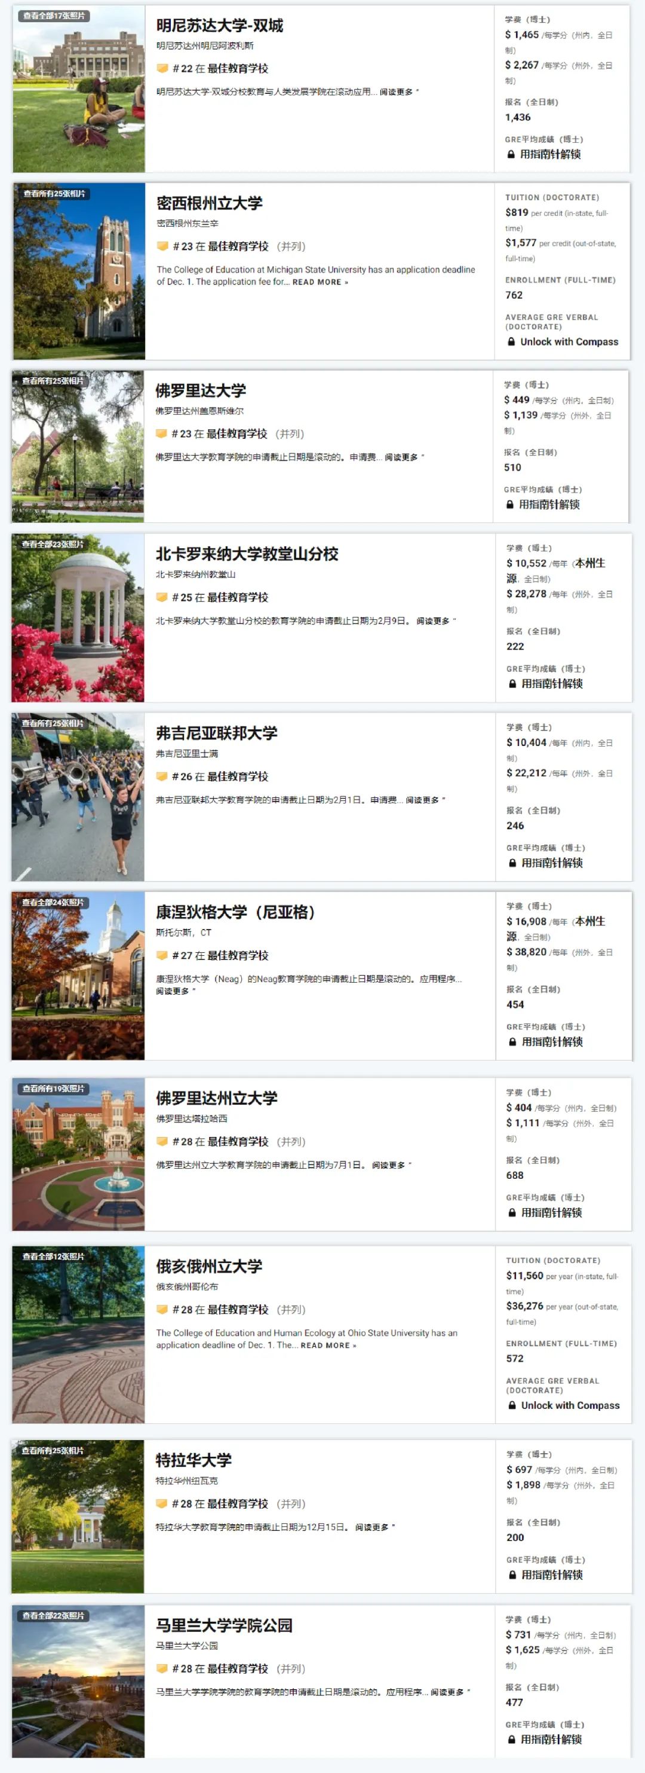645x1773 pixels.
Task: Click 阅读更多 in 佛罗里达州立大学 description
Action: pos(392,1164)
